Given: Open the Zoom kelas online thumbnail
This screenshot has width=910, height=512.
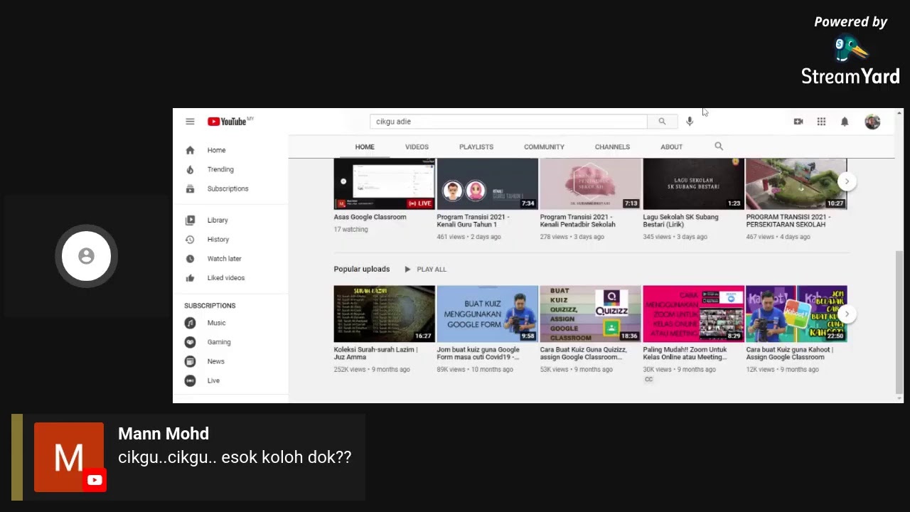Looking at the screenshot, I should pyautogui.click(x=694, y=314).
